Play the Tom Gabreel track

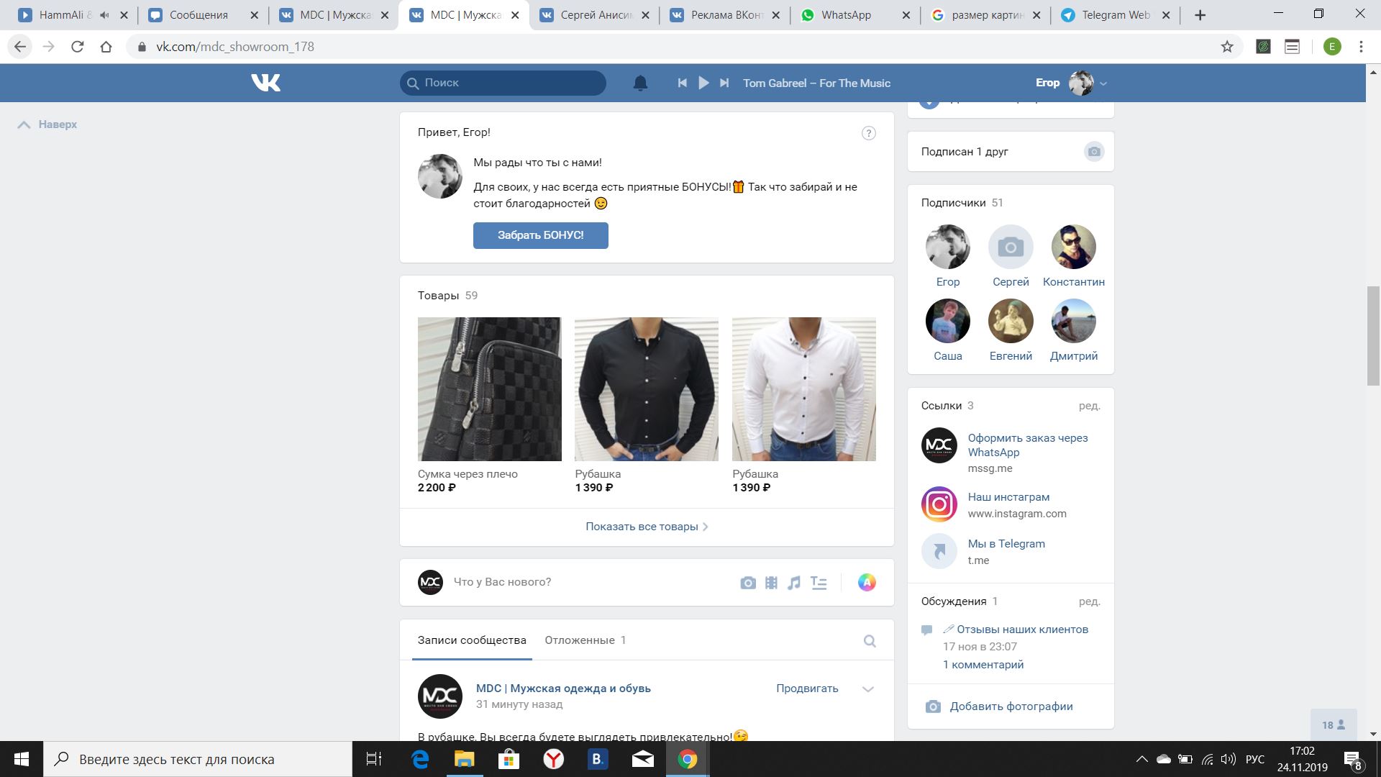coord(703,83)
